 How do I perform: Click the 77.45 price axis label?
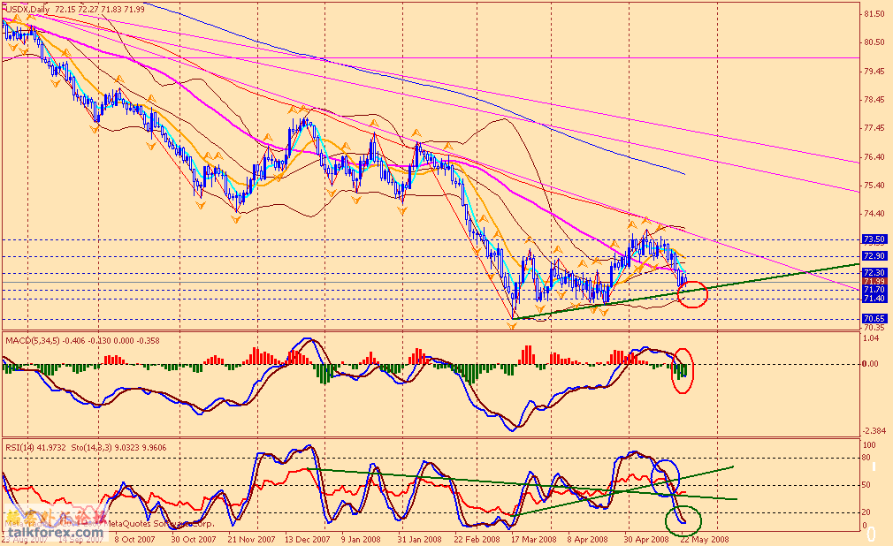tap(874, 128)
